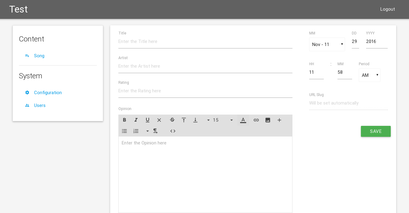Apply subscript with the down-arrow icon
The height and width of the screenshot is (213, 409).
point(195,120)
